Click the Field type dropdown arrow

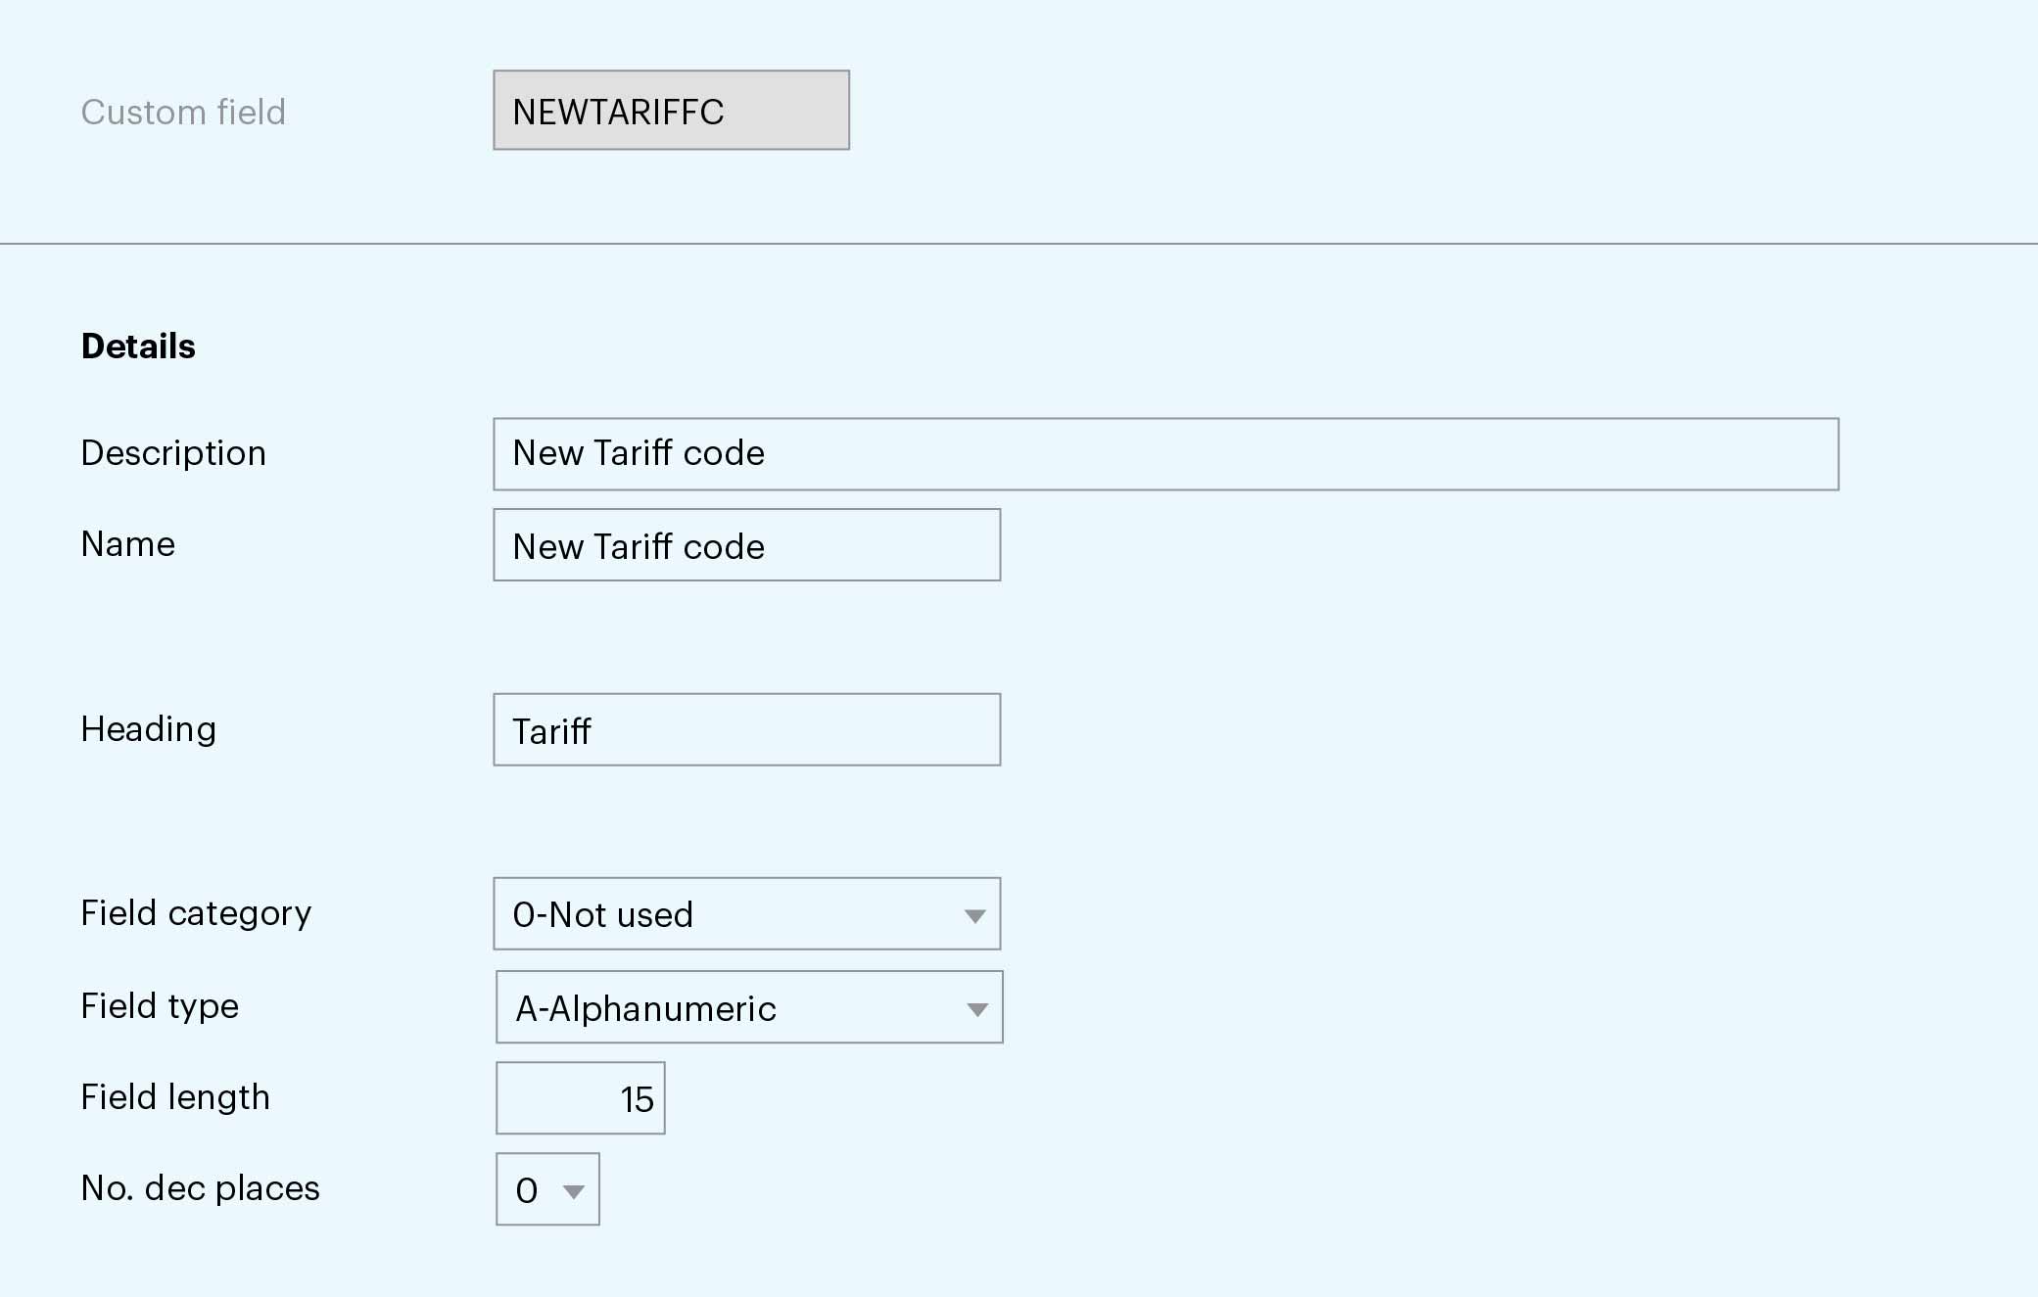pyautogui.click(x=976, y=1009)
